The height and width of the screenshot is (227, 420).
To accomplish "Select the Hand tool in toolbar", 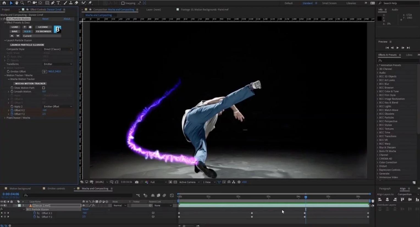I will [x=16, y=3].
